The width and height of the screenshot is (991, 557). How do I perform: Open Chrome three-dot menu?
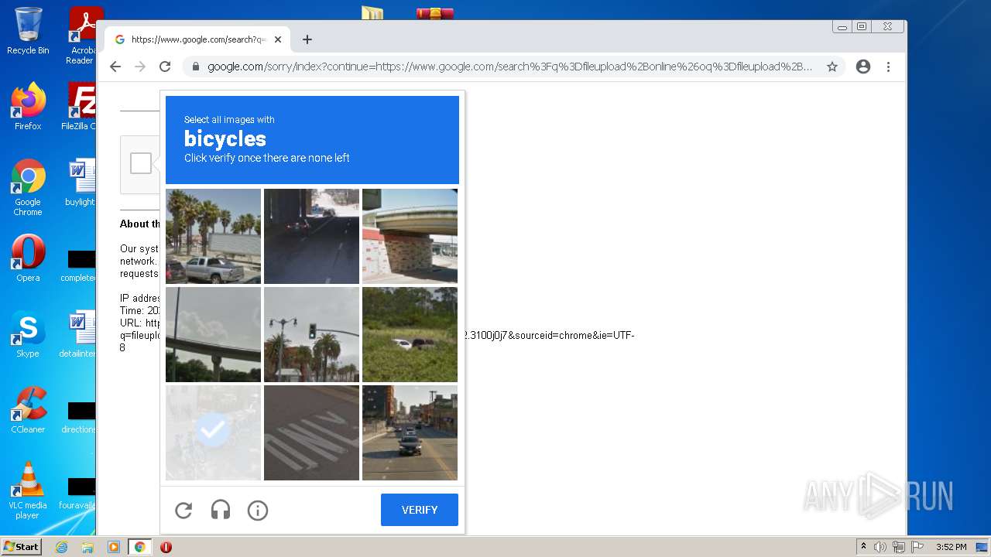coord(889,67)
